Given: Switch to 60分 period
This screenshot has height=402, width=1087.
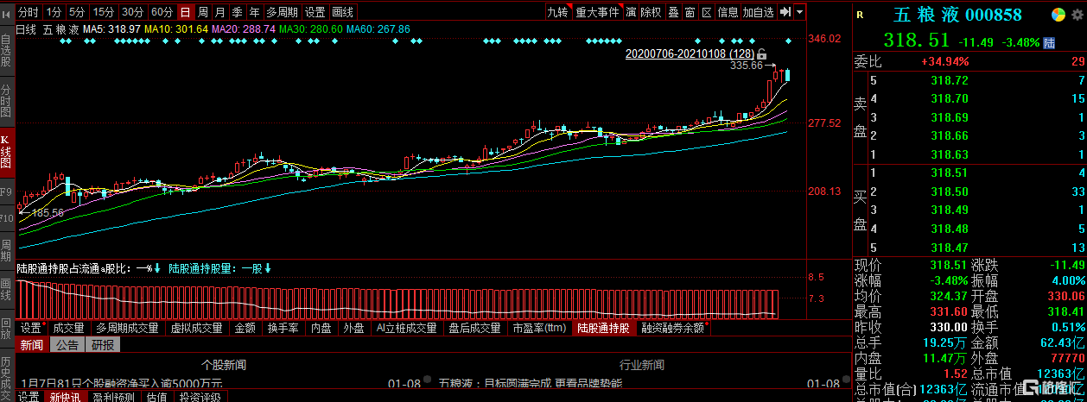Looking at the screenshot, I should pos(162,12).
